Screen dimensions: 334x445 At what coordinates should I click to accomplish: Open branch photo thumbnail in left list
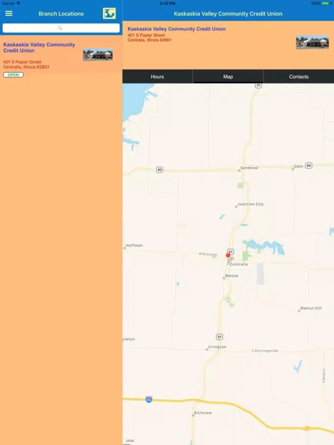point(98,55)
